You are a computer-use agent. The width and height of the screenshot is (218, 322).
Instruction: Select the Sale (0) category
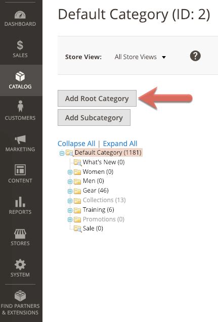click(93, 228)
